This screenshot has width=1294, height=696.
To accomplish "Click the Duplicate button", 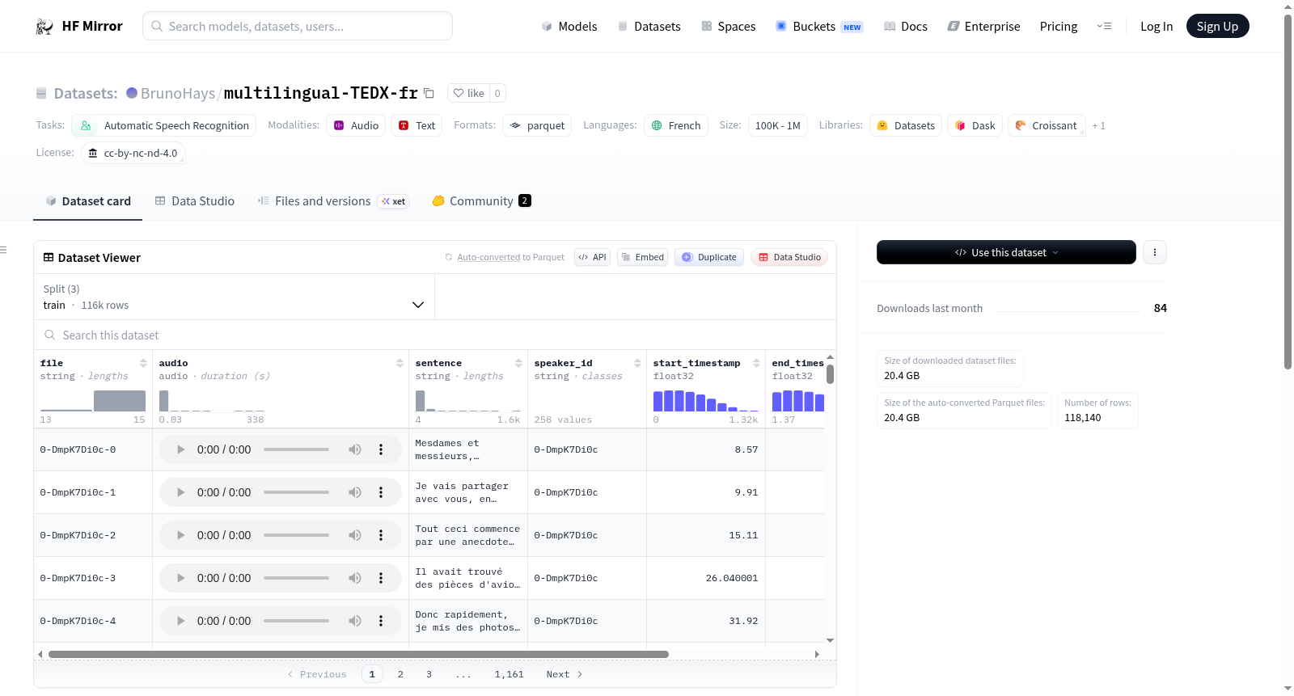I will click(x=708, y=257).
